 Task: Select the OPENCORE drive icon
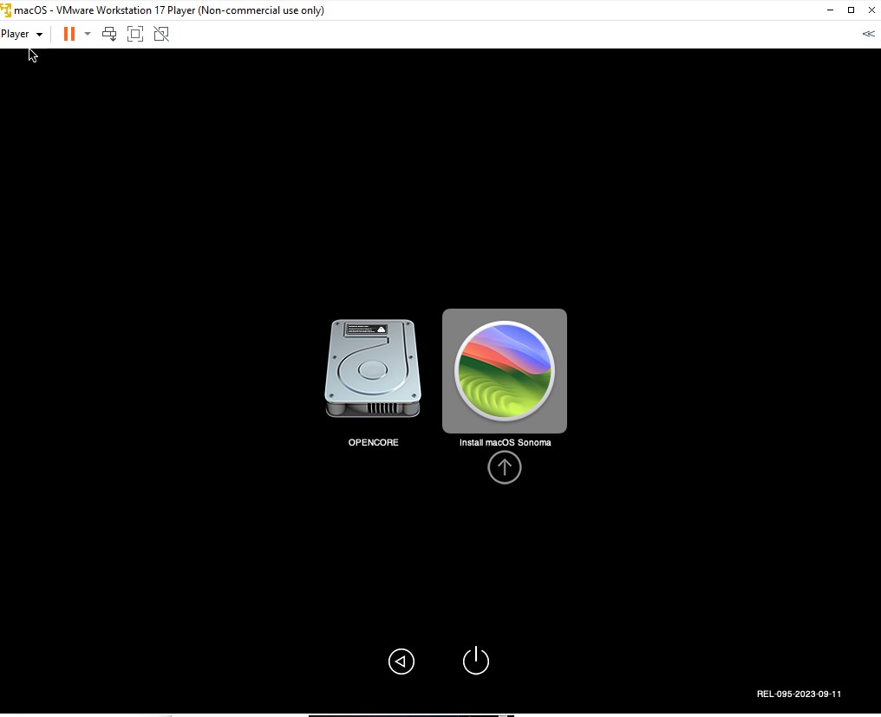pyautogui.click(x=373, y=369)
